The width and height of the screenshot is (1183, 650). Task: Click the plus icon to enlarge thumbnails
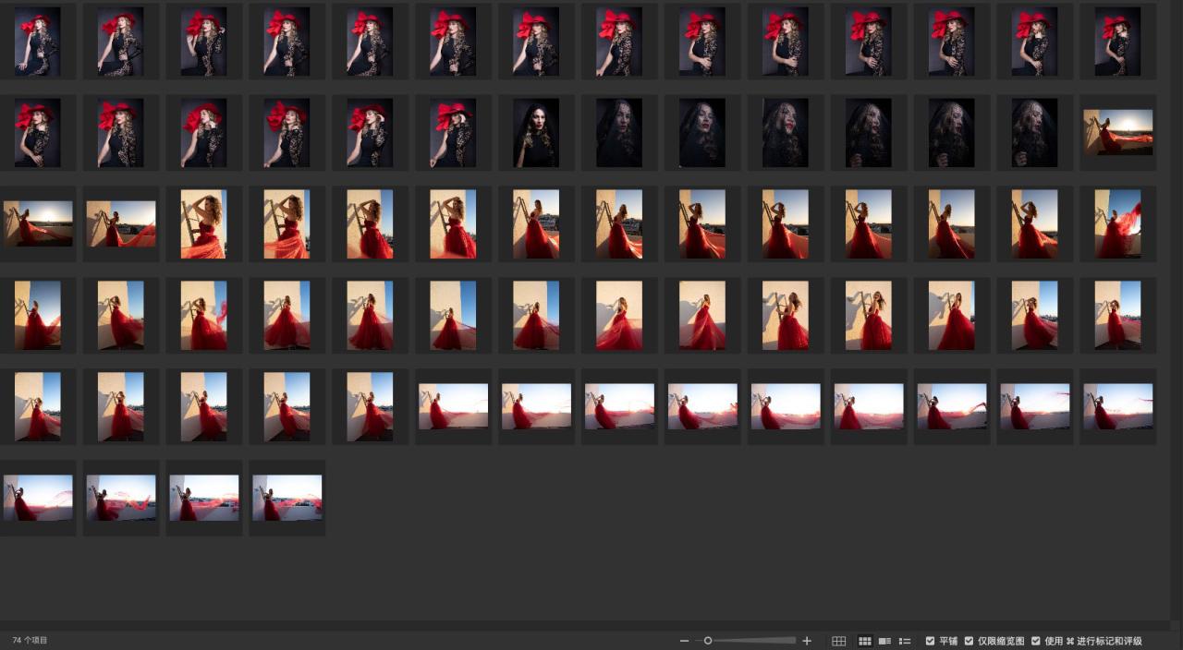pos(807,641)
